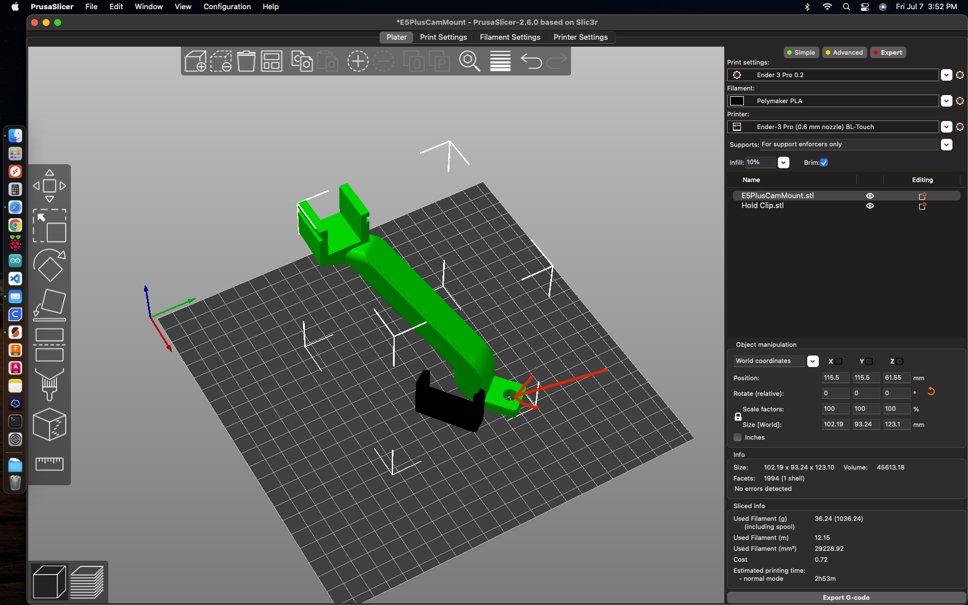
Task: Open the Variable layer height tool
Action: (500, 61)
